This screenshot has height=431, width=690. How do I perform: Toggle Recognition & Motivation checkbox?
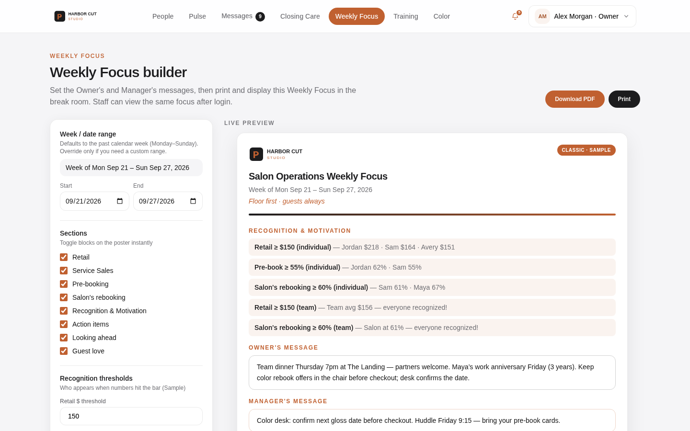[64, 311]
